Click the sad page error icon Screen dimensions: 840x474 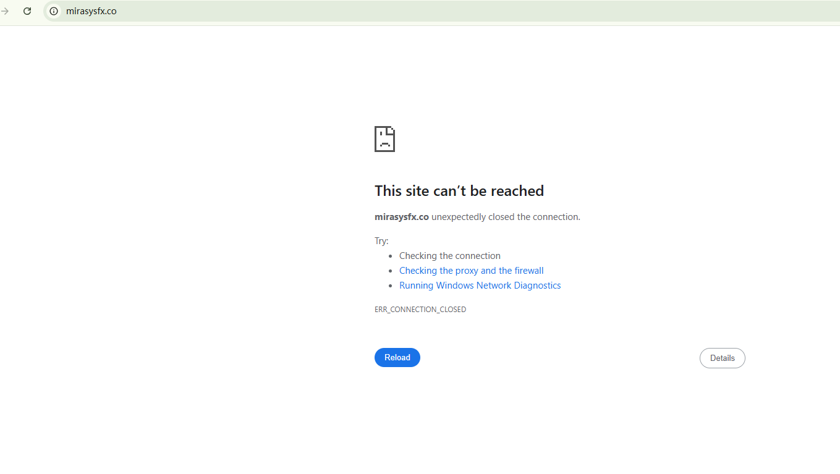pyautogui.click(x=384, y=139)
